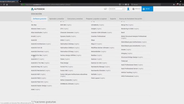Image resolution: width=184 pixels, height=104 pixels.
Task: Close the current browser tab
Action: 17,1
